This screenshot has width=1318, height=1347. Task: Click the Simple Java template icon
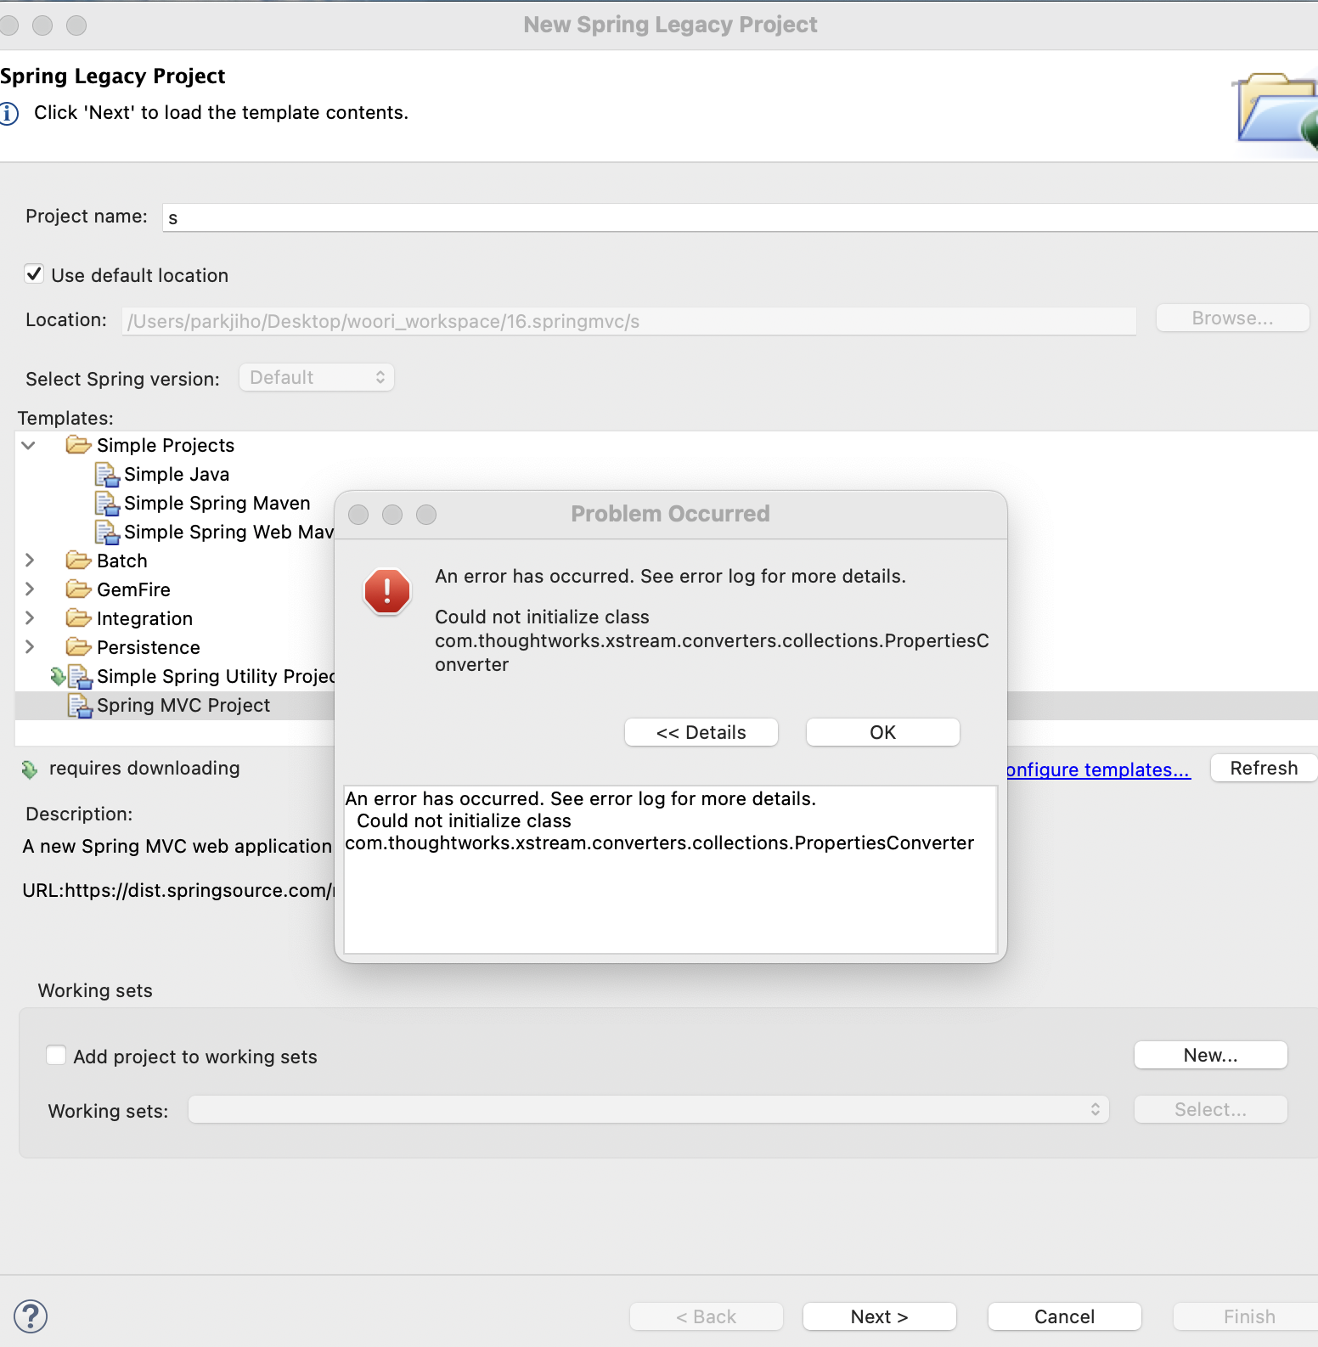pos(107,474)
